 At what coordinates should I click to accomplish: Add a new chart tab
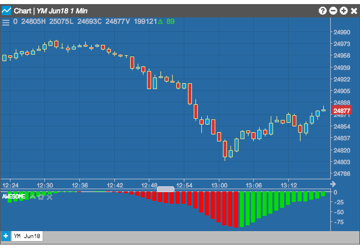6,236
